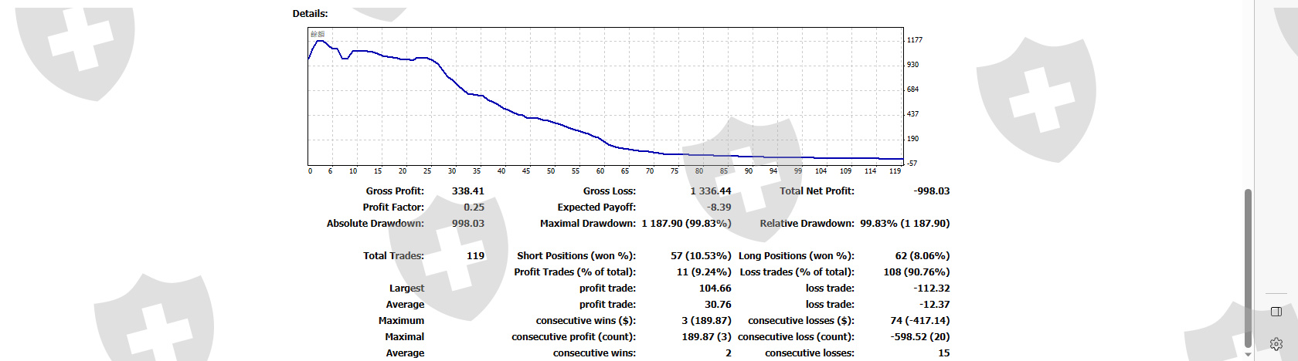Viewport: 1298px width, 361px height.
Task: Select Relative Drawdown value 99.83% (1 187.90)
Action: pos(905,224)
